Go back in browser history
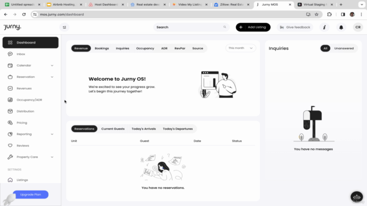The height and width of the screenshot is (206, 367). click(x=6, y=14)
